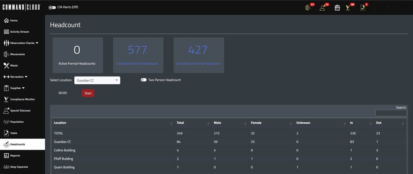
Task: Click the Tasks checklist icon
Action: point(7,133)
